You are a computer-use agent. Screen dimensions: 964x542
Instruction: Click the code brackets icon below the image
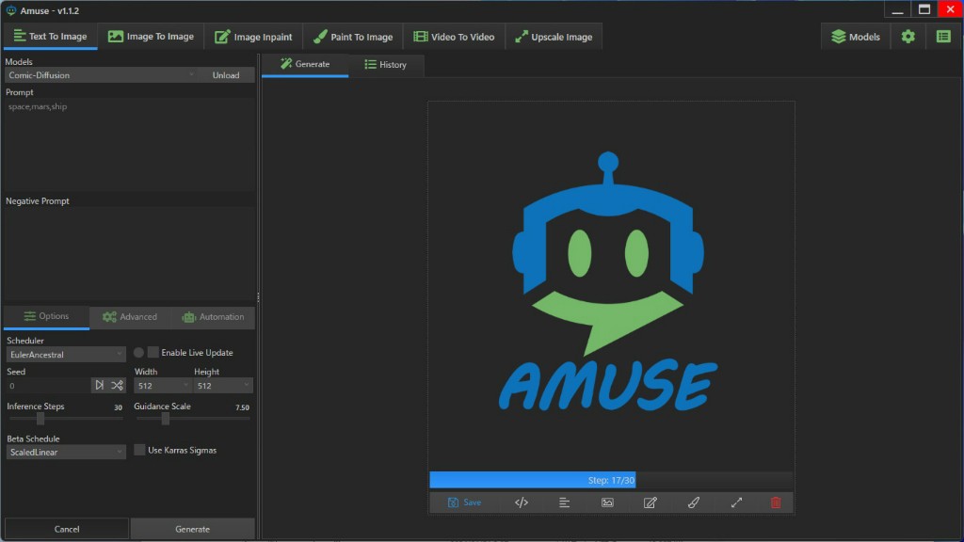(x=522, y=502)
